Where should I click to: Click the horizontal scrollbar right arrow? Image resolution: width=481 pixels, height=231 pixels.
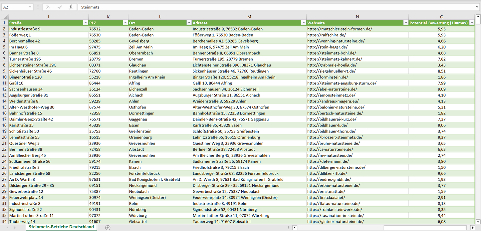coord(472,228)
